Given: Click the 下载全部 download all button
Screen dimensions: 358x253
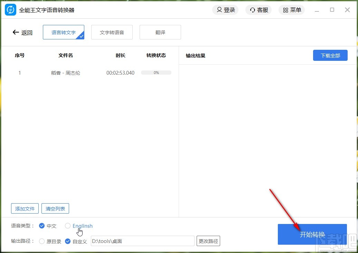Looking at the screenshot, I should click(x=330, y=55).
